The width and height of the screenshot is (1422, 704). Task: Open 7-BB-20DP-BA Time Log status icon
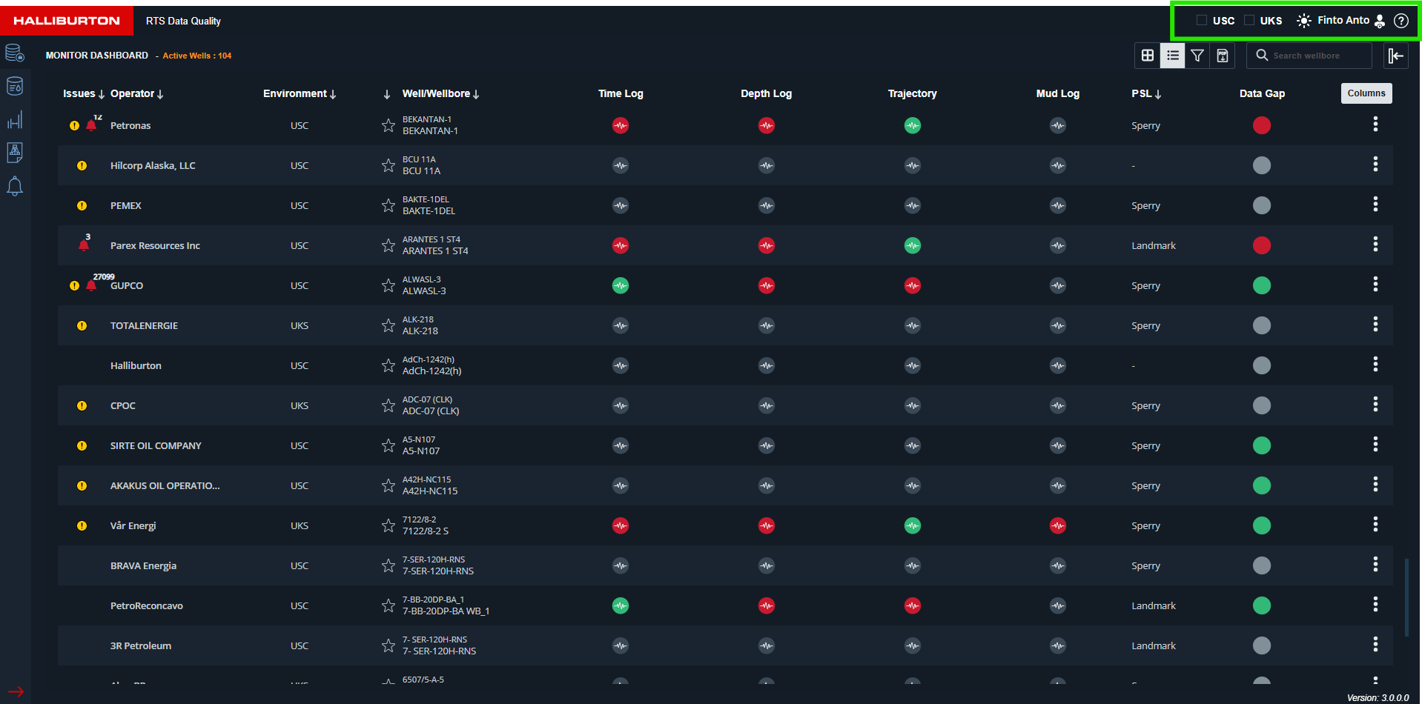pos(621,605)
